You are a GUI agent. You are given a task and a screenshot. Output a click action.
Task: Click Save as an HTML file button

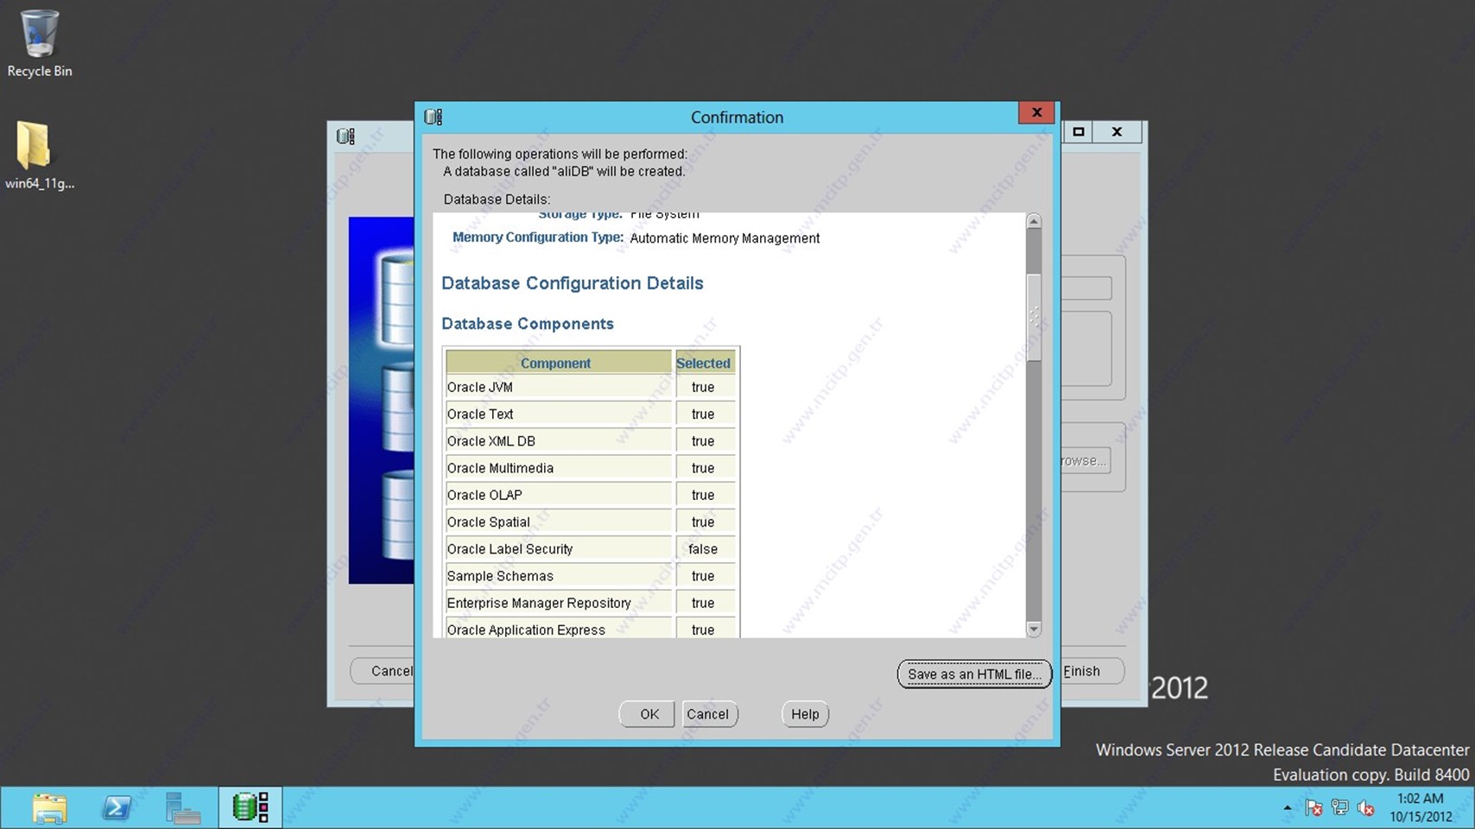point(974,674)
